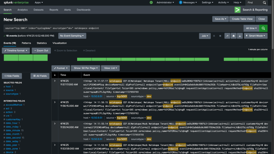Image resolution: width=274 pixels, height=154 pixels.
Task: Click the last green timeline column
Action: (260, 60)
